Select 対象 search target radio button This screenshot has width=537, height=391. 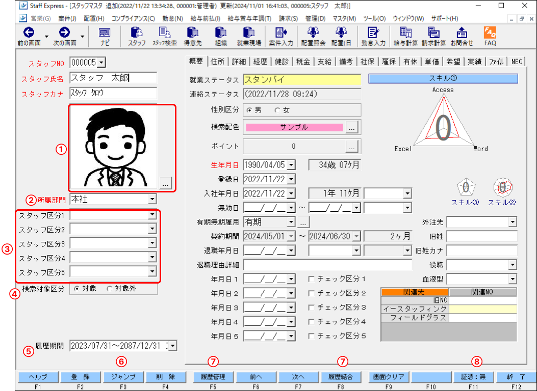[76, 289]
